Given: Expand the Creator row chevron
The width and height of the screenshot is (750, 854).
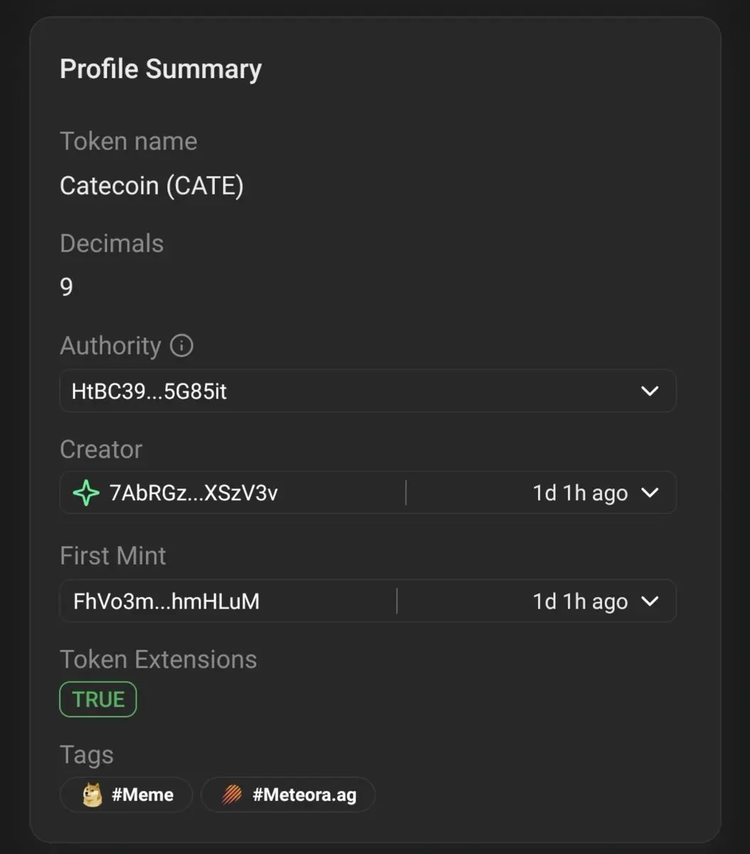Looking at the screenshot, I should pos(650,492).
